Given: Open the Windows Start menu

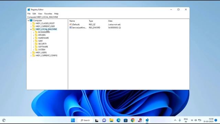Looking at the screenshot, I should (x=73, y=120).
